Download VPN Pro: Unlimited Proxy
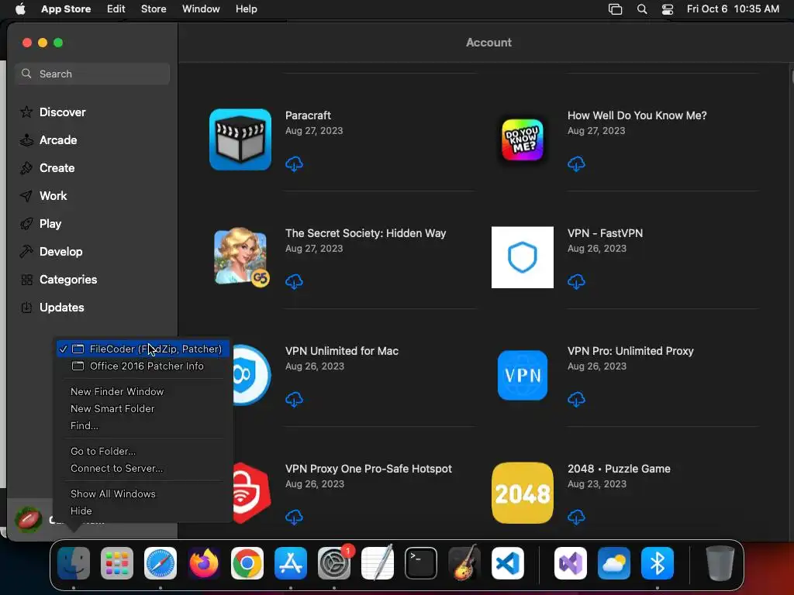This screenshot has width=794, height=595. (576, 400)
